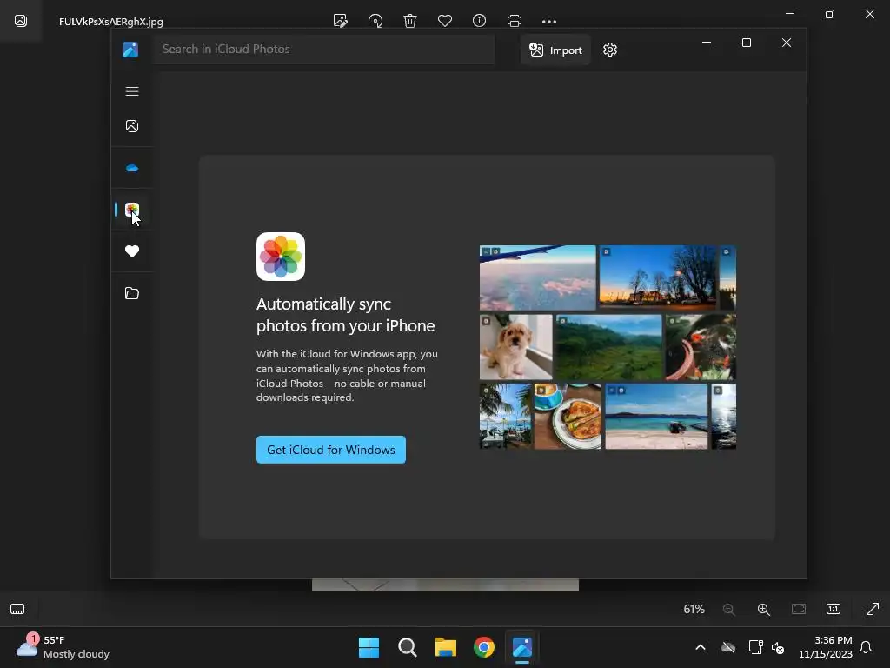
Task: Open Photos settings with the gear icon
Action: (x=610, y=50)
